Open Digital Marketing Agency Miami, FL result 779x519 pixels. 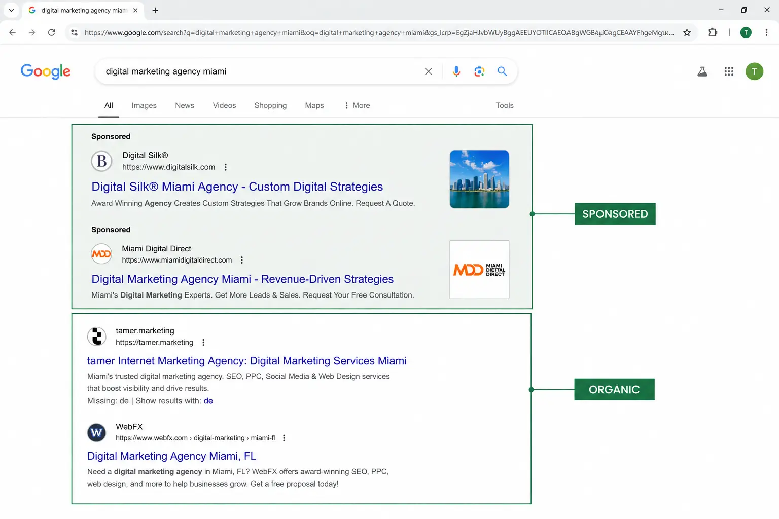[171, 456]
